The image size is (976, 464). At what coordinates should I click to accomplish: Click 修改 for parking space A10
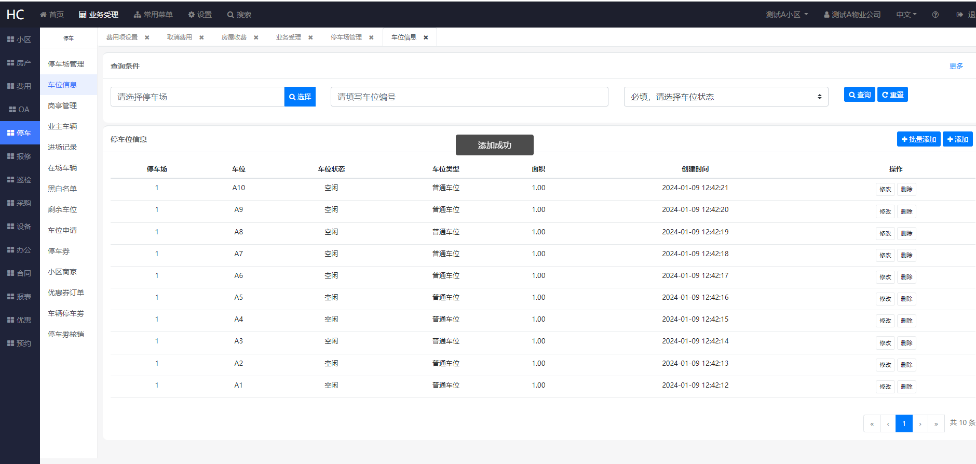(885, 189)
